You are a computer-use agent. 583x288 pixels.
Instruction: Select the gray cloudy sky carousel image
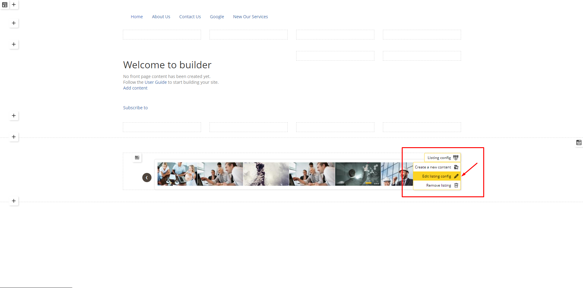point(266,174)
